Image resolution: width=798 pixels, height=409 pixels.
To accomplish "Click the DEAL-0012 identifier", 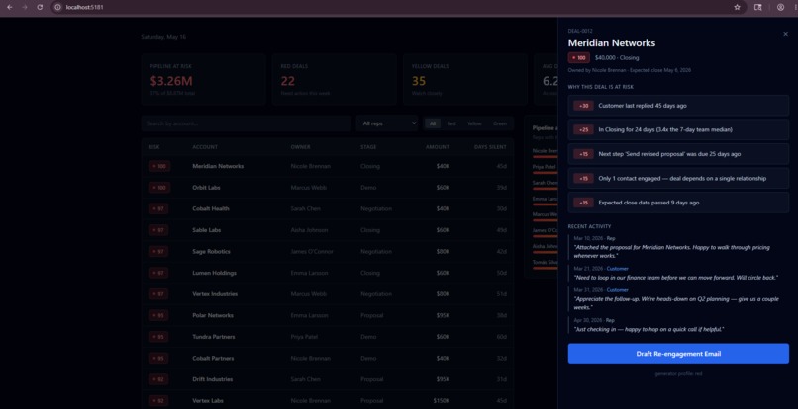I will pyautogui.click(x=580, y=31).
